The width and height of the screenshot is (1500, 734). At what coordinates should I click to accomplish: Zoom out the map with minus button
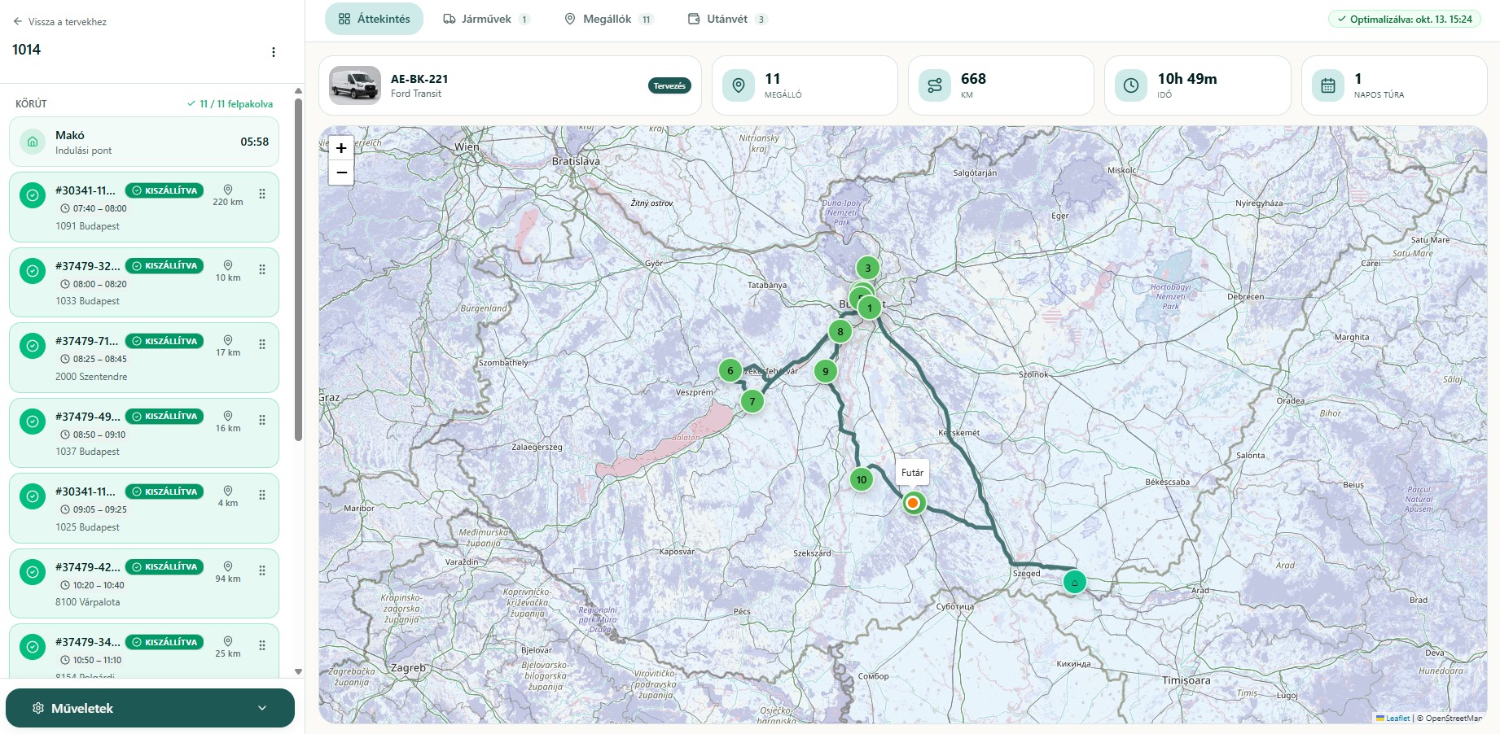pyautogui.click(x=341, y=173)
